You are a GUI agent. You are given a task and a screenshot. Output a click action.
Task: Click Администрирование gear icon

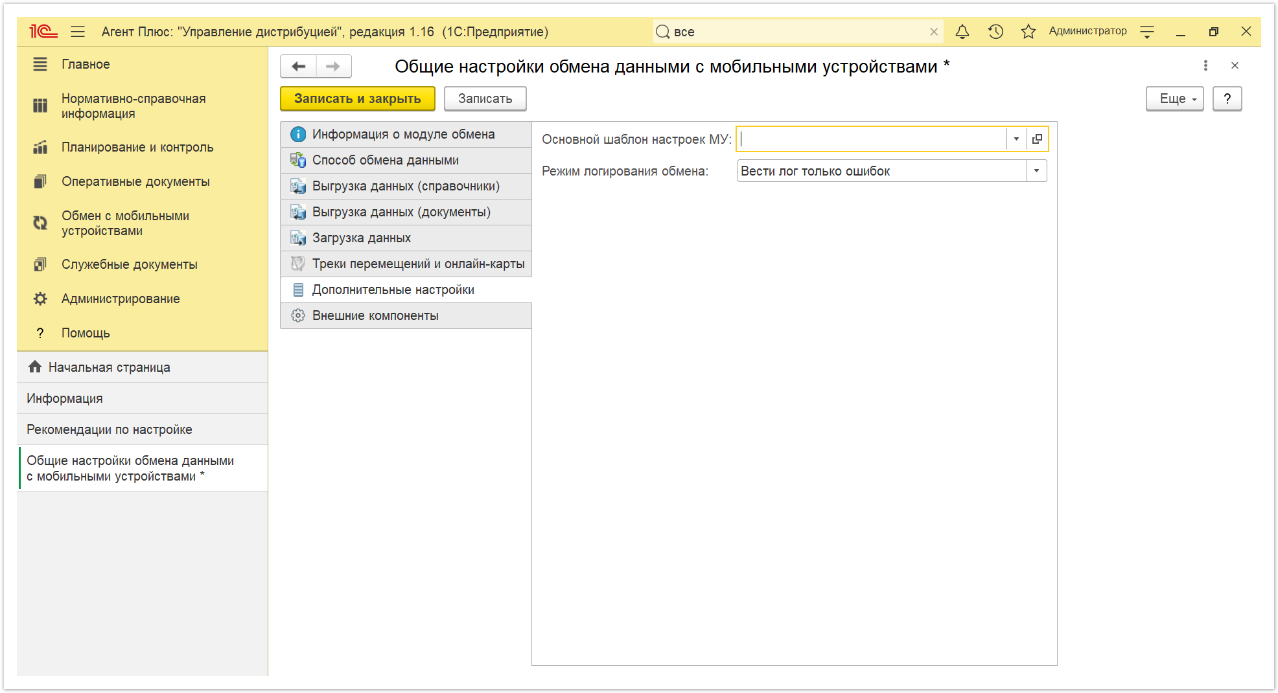tap(40, 299)
